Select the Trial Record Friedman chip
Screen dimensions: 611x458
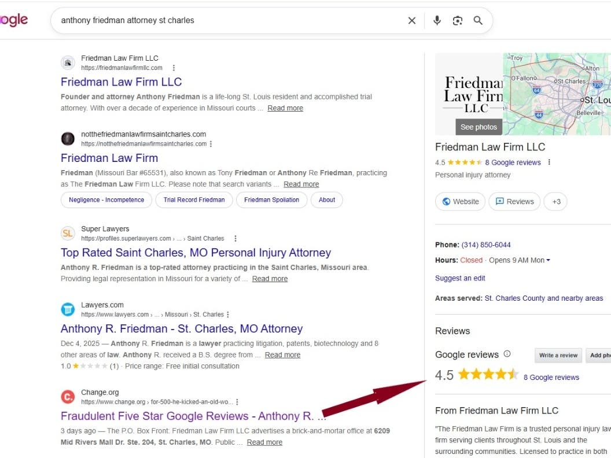194,200
